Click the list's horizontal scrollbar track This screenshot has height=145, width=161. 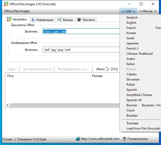[x=65, y=105]
